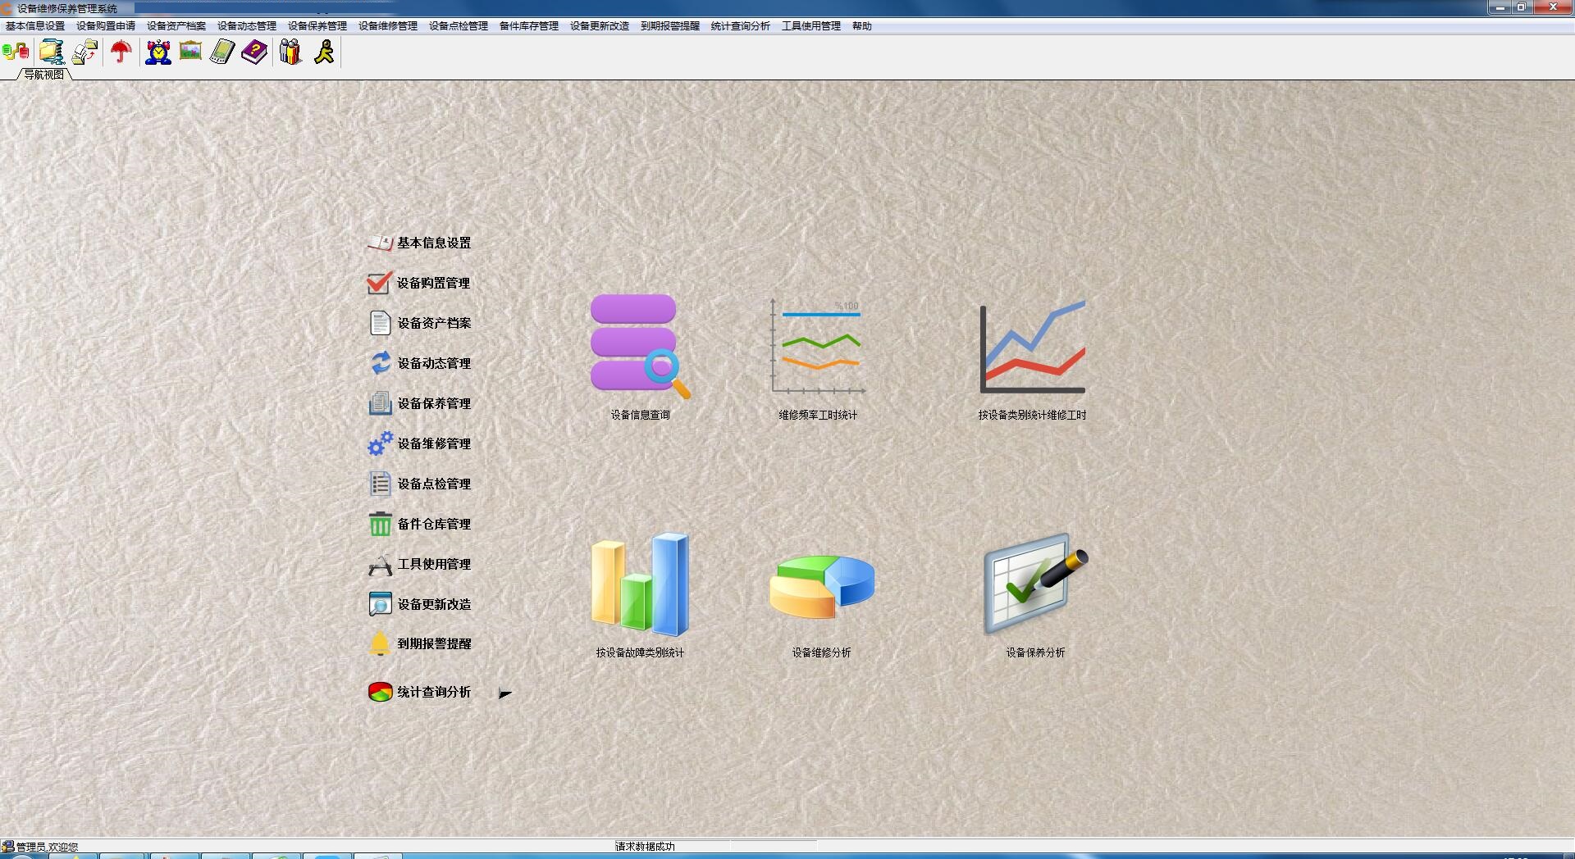The width and height of the screenshot is (1575, 859).
Task: Select 设备保养管理 in the navigation panel
Action: [x=419, y=403]
